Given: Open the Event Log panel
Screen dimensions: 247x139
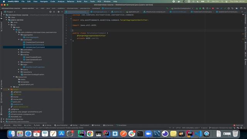Looking at the screenshot, I should point(238,125).
